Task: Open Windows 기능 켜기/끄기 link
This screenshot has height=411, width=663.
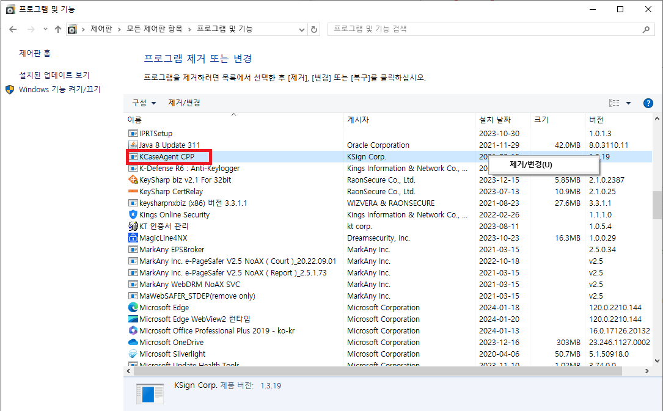Action: [60, 90]
